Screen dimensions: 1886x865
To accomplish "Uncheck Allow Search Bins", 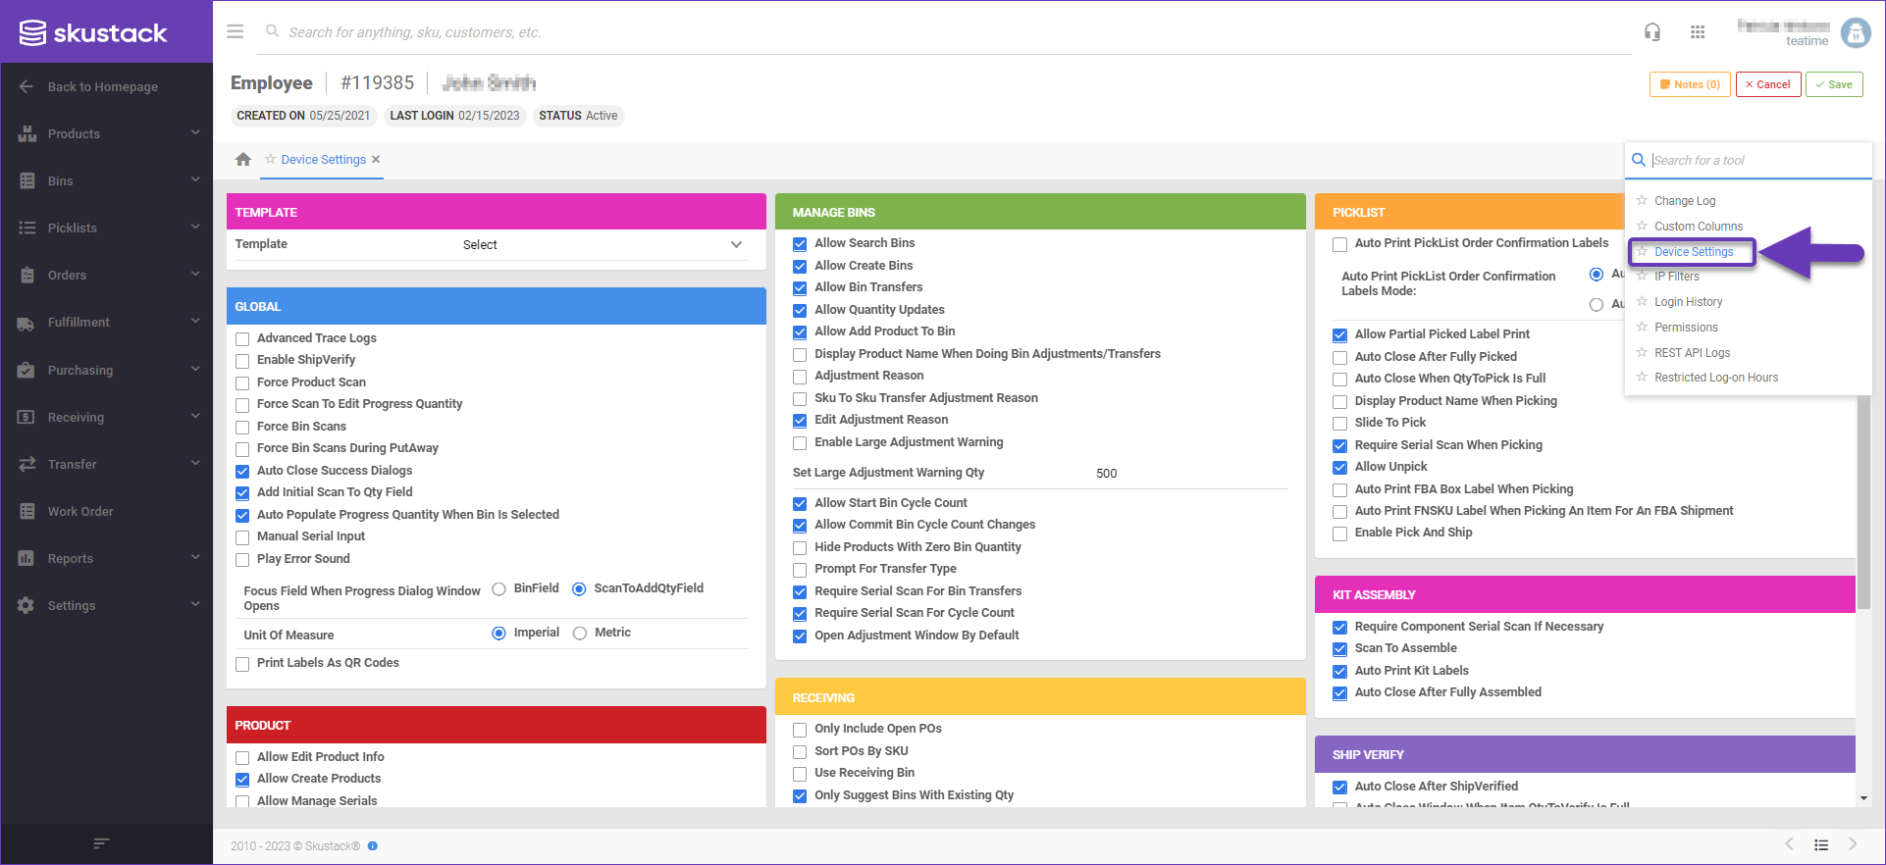I will tap(800, 244).
